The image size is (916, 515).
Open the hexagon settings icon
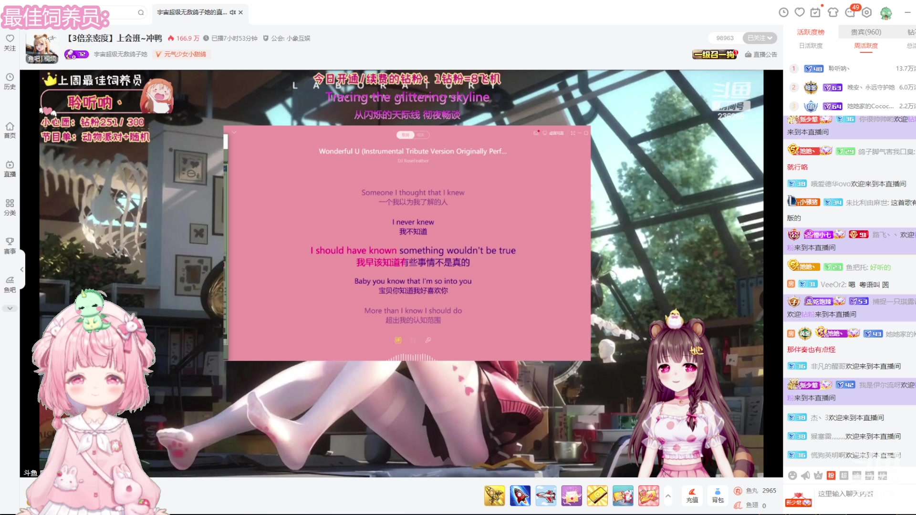click(867, 12)
